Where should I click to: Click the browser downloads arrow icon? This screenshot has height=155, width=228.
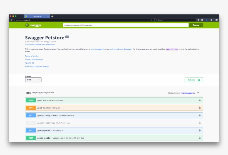pyautogui.click(x=207, y=20)
